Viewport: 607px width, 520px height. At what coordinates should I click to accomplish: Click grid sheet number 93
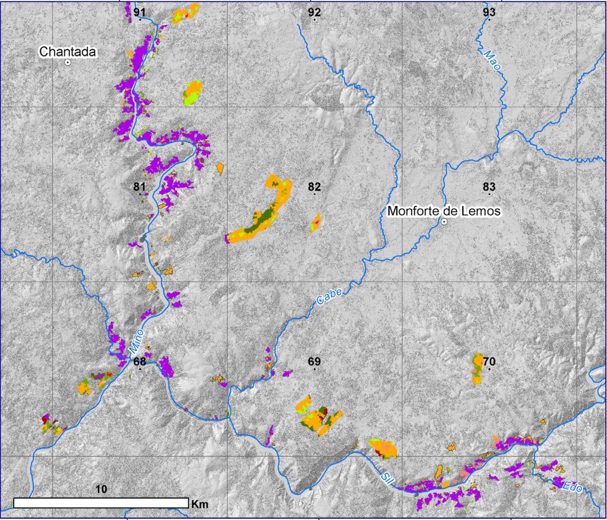coord(489,12)
